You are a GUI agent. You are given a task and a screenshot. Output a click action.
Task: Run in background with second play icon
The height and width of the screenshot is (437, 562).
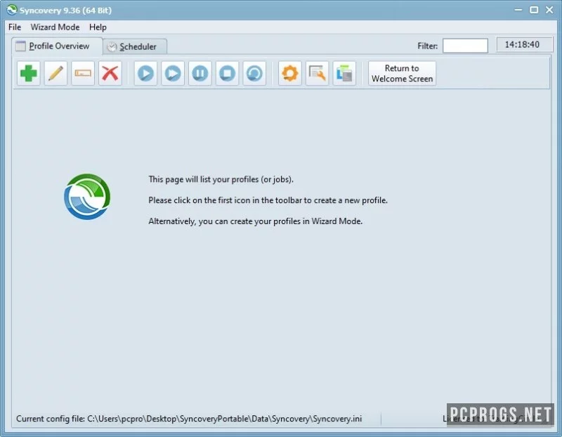point(173,74)
